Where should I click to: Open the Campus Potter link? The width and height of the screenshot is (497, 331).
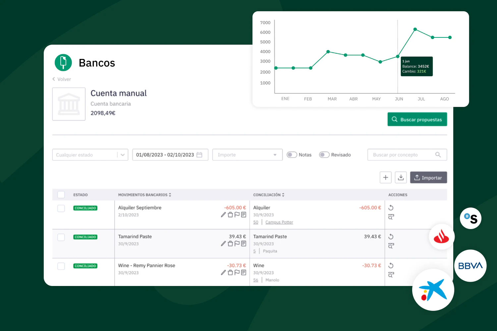279,222
